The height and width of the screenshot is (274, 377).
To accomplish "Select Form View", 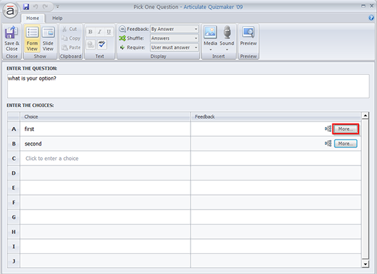I will coord(32,38).
